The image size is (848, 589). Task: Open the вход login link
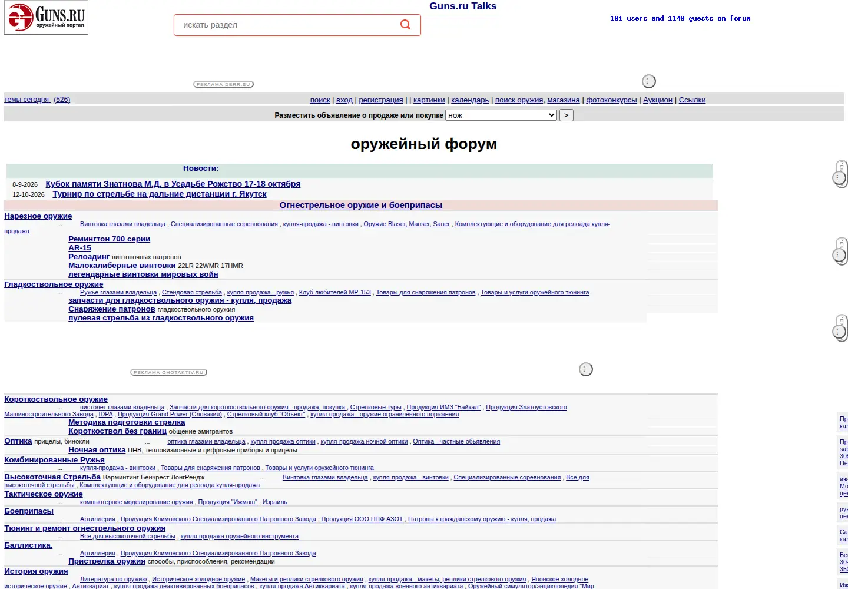[344, 100]
